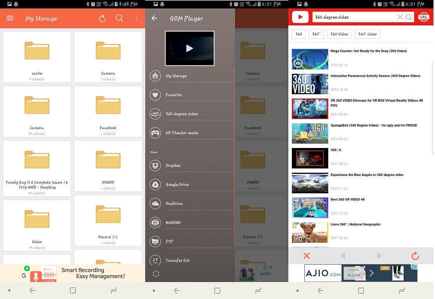Screen dimensions: 435x299
Task: Close the Wish ad with X
Action: (x=271, y=267)
